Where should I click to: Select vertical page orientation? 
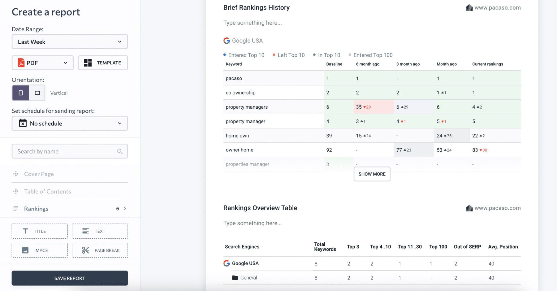click(x=21, y=93)
